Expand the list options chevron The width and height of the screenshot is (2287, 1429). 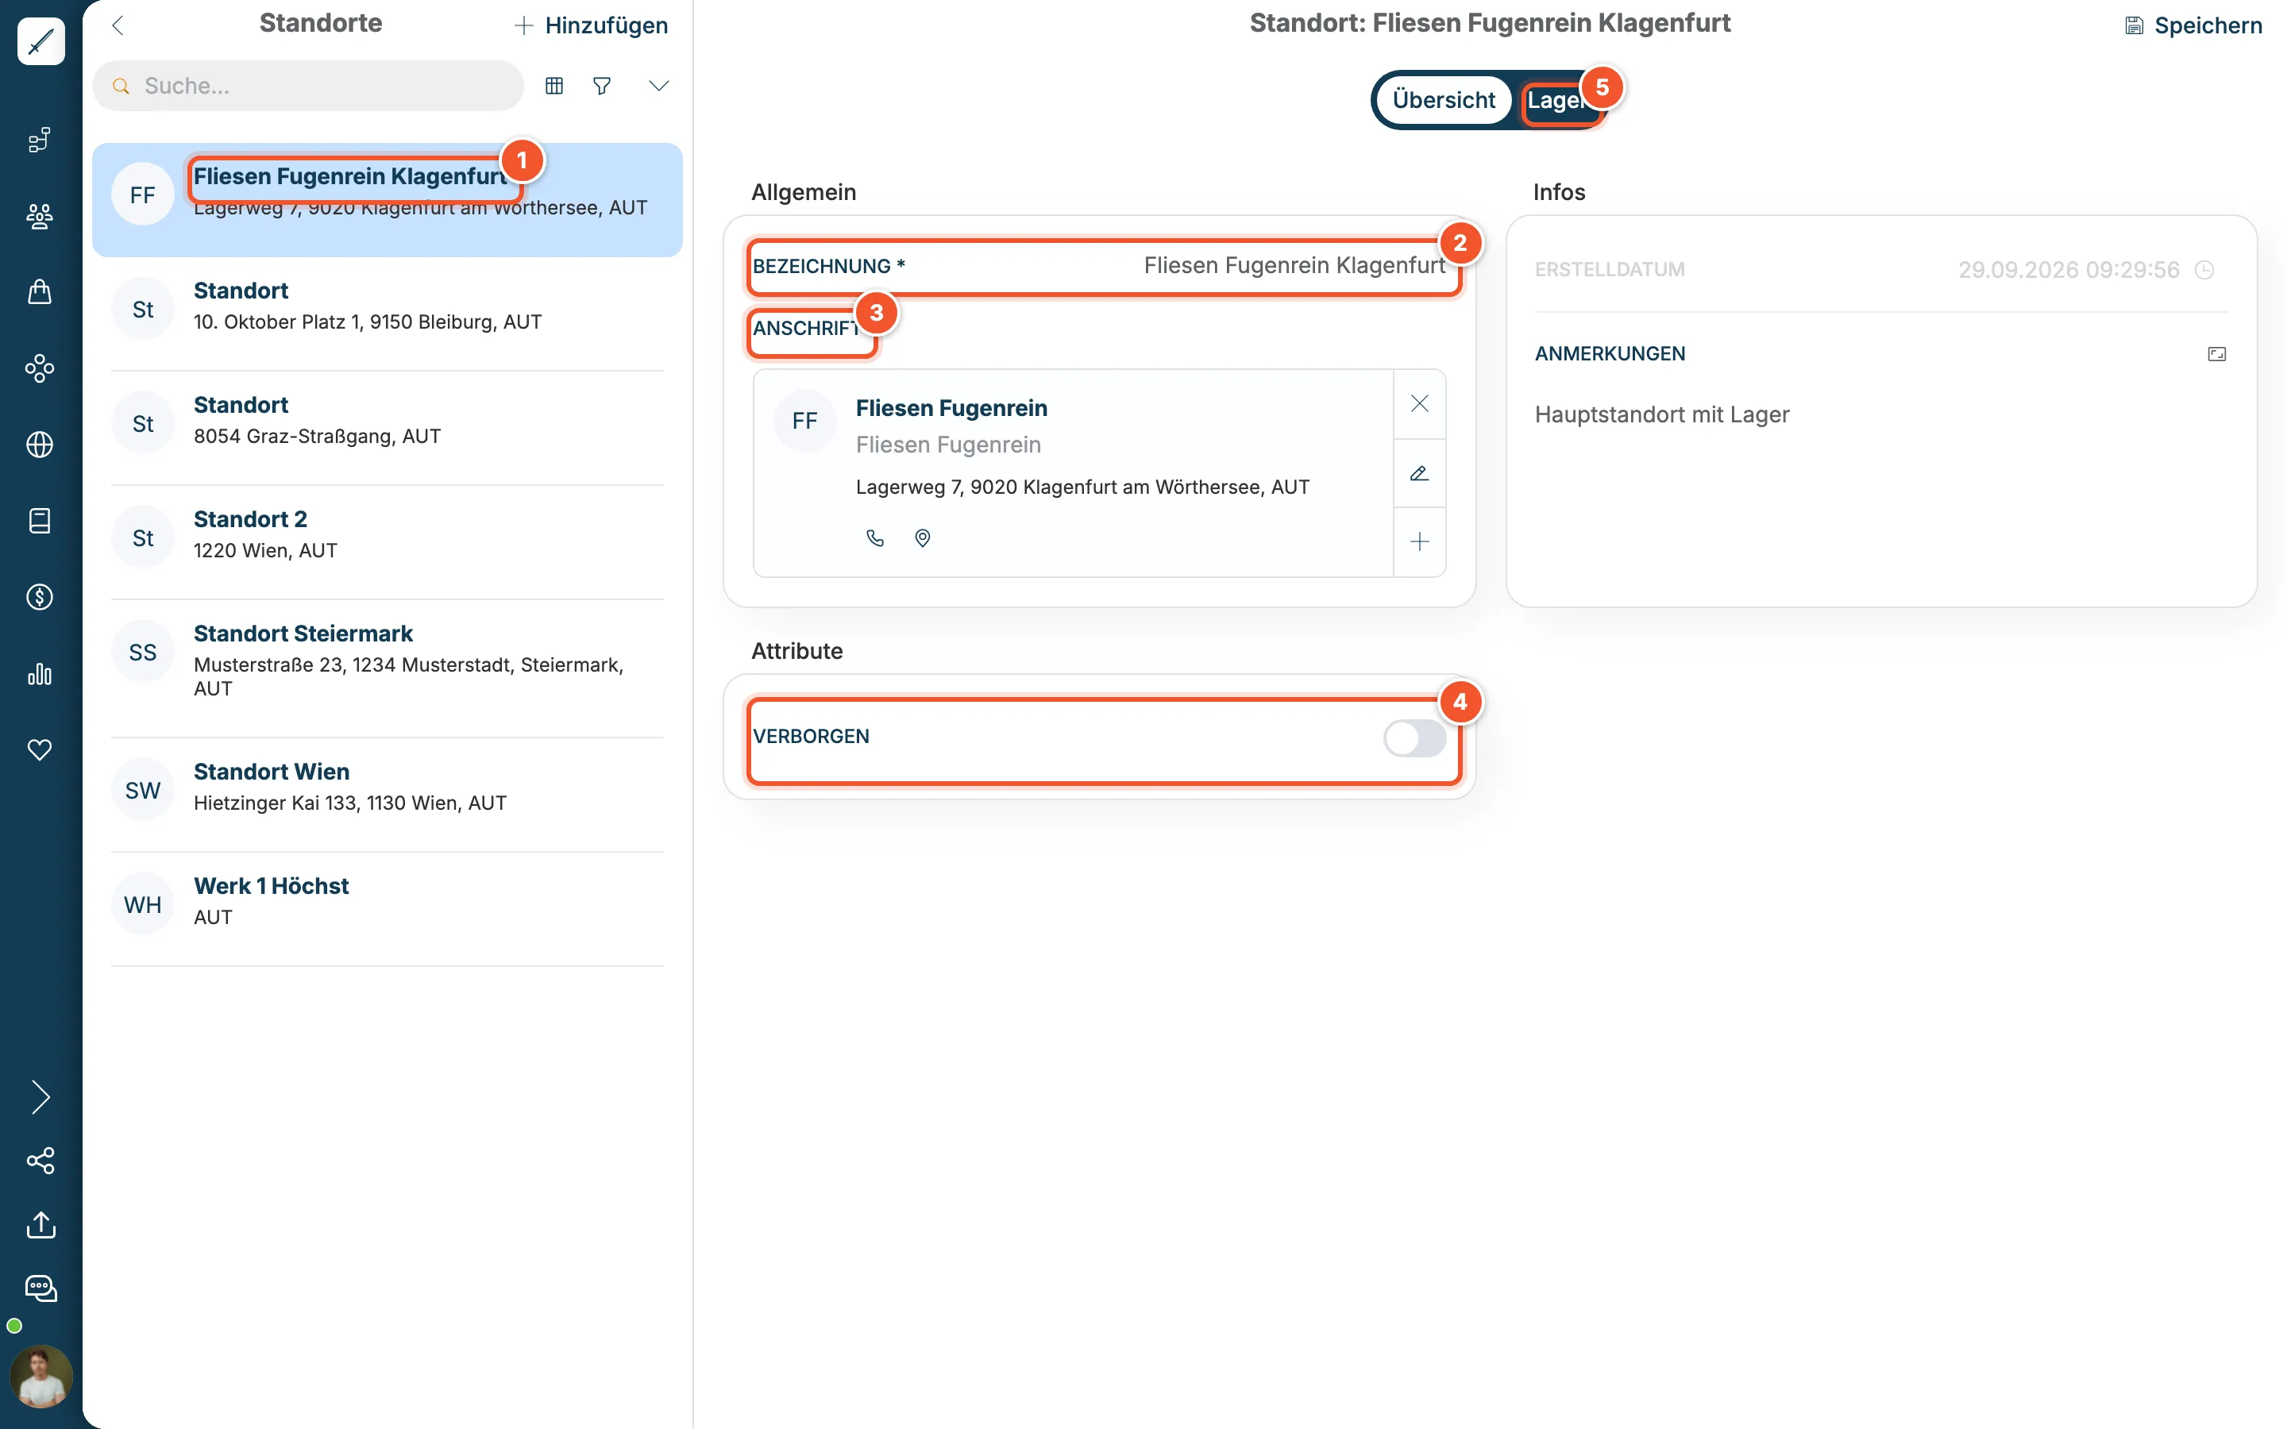658,86
